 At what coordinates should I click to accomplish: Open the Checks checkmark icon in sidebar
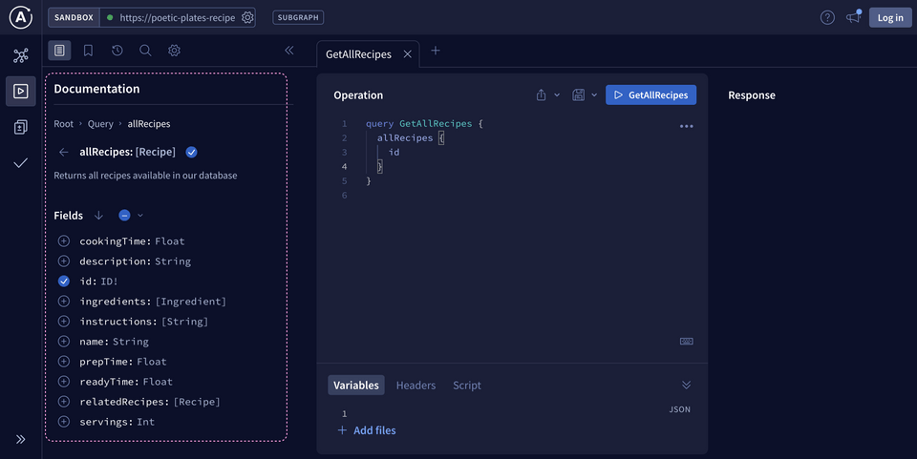(20, 163)
